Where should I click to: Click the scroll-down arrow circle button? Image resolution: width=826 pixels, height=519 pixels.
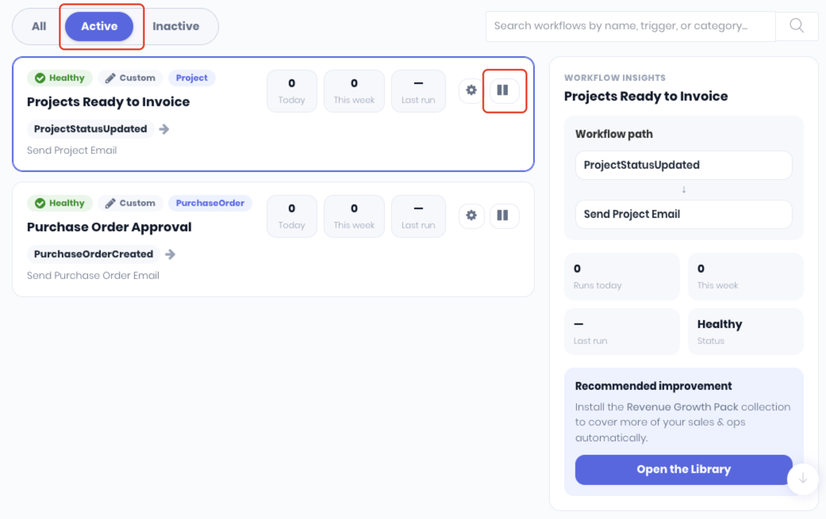[x=803, y=479]
